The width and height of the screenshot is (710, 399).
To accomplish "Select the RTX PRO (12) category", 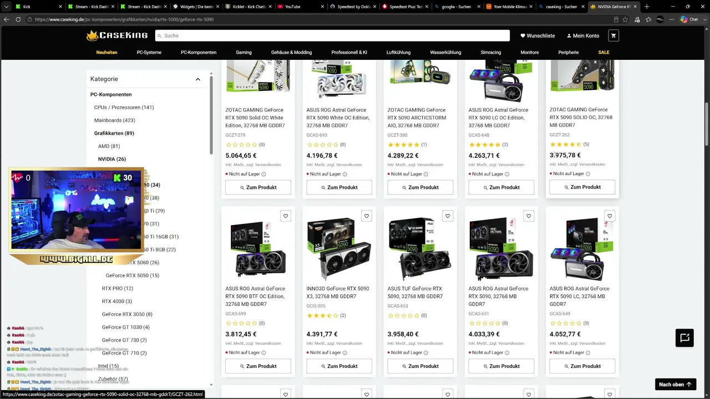I will (118, 288).
